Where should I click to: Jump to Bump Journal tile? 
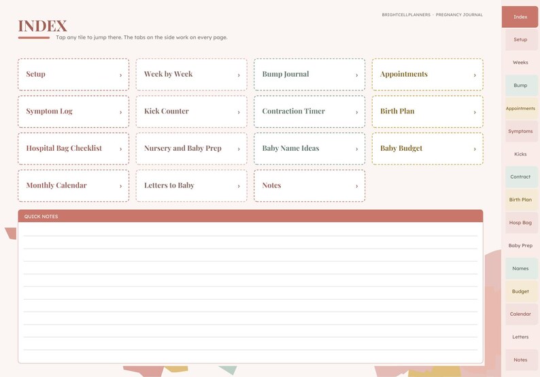click(309, 74)
